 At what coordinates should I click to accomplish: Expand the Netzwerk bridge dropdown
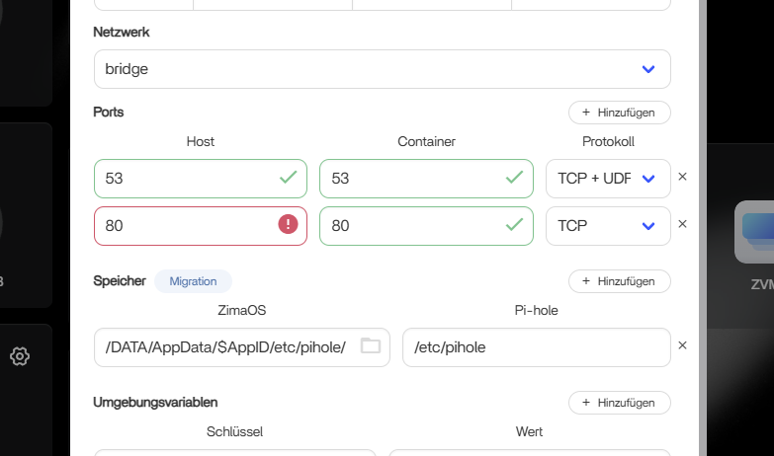648,69
